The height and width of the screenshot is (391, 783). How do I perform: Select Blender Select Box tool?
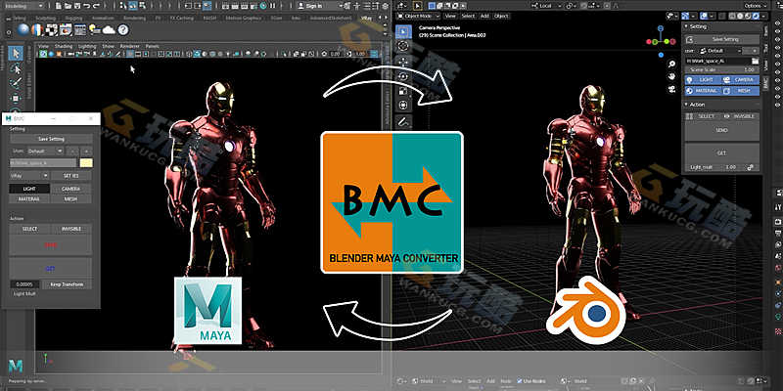click(403, 31)
